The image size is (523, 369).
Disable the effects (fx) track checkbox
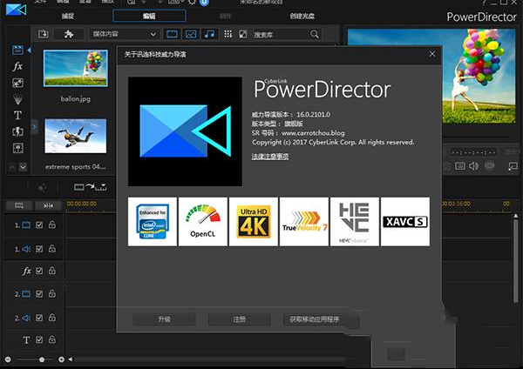[x=38, y=271]
